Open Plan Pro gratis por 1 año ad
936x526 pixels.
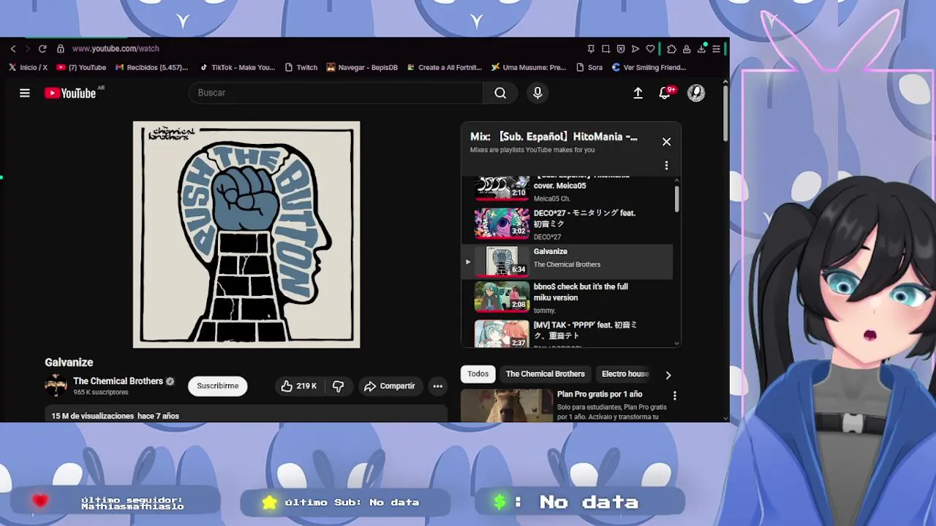[x=600, y=394]
